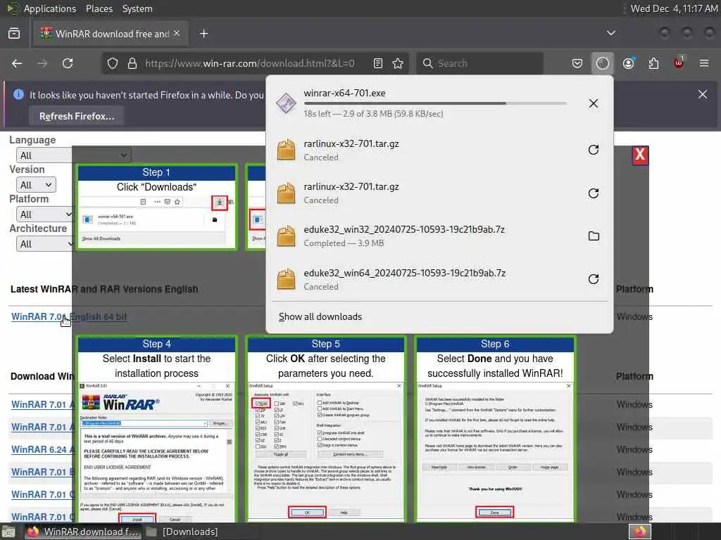Click winrar-x64-701.exe download progress bar
The image size is (721, 540).
coord(435,103)
